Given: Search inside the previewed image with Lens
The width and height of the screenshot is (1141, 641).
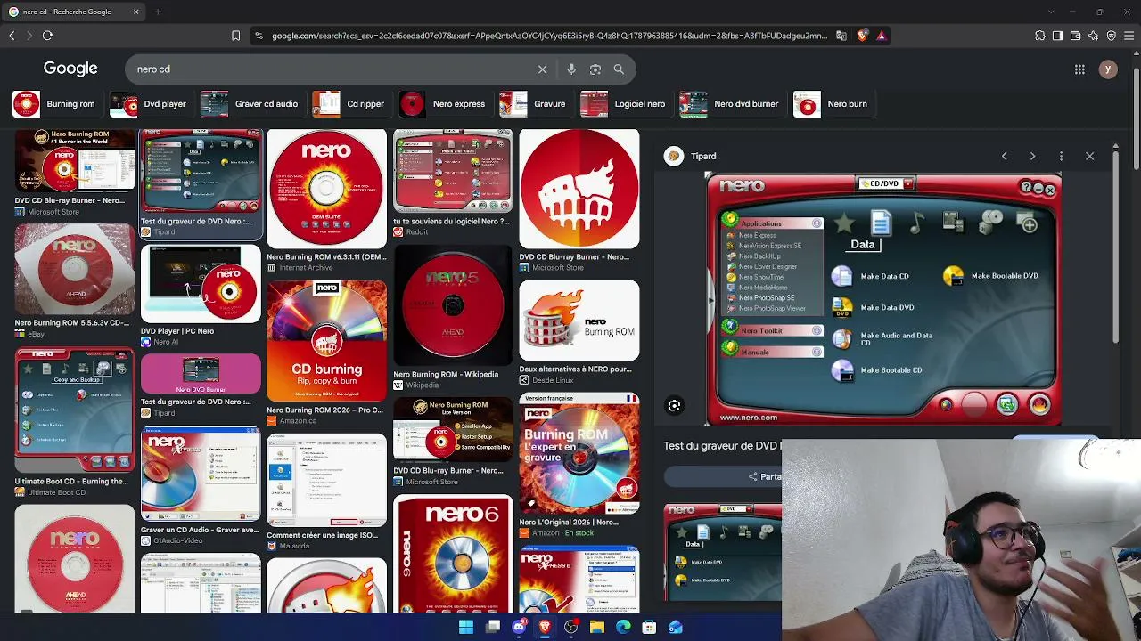Looking at the screenshot, I should pyautogui.click(x=675, y=406).
